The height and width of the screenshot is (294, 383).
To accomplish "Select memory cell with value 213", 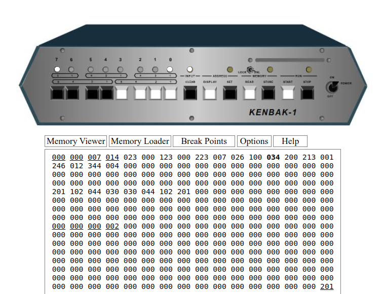I will (x=309, y=157).
